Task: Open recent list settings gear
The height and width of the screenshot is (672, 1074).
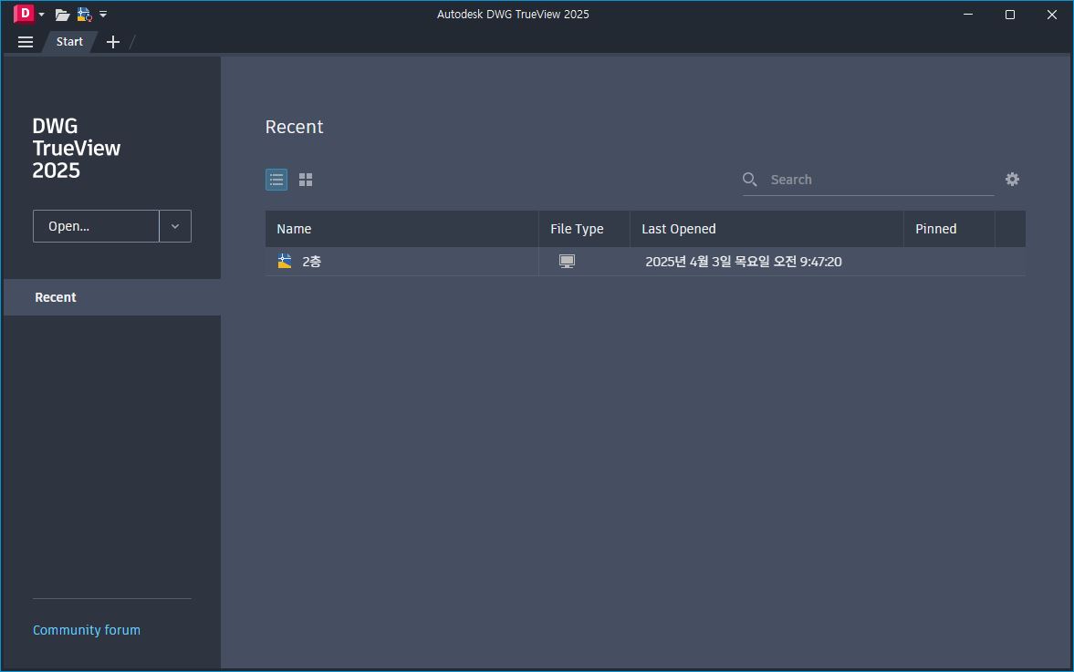Action: tap(1012, 180)
